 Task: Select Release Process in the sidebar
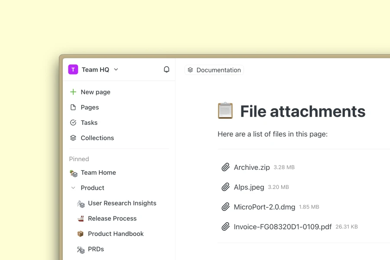tap(112, 218)
